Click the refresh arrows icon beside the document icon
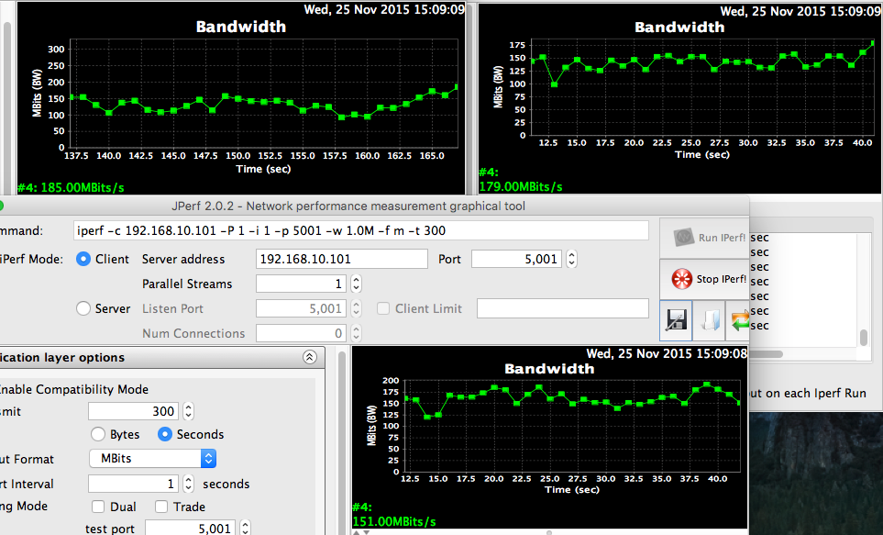This screenshot has width=883, height=535. click(738, 320)
